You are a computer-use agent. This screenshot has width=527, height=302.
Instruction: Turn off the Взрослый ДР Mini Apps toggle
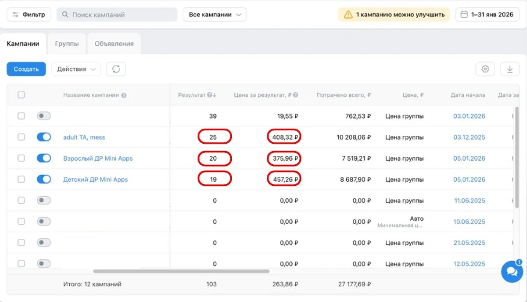pyautogui.click(x=44, y=158)
